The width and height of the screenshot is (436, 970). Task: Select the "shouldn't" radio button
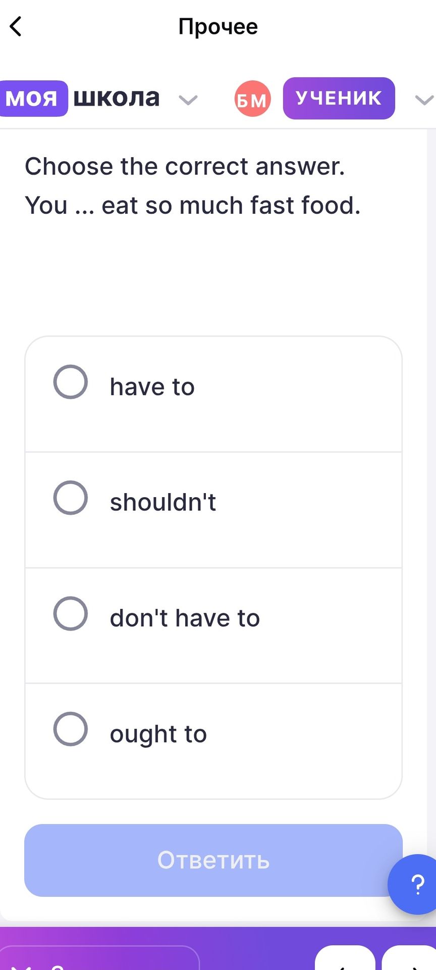(x=71, y=498)
